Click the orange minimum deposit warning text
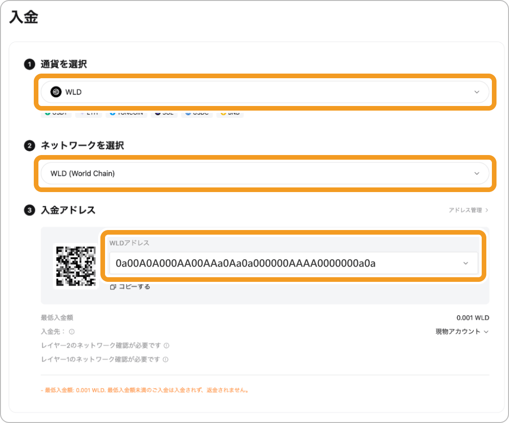Viewport: 509px width, 423px height. (145, 390)
